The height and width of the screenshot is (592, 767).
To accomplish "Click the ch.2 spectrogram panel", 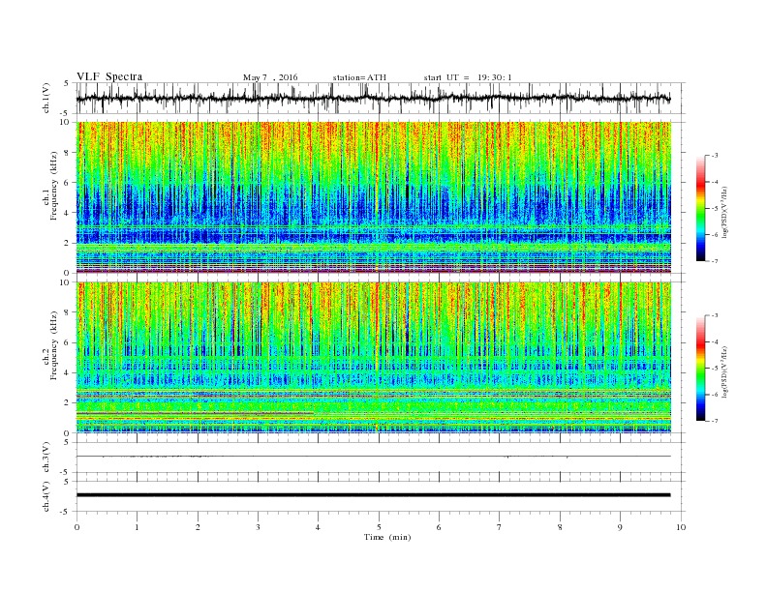I will point(373,358).
